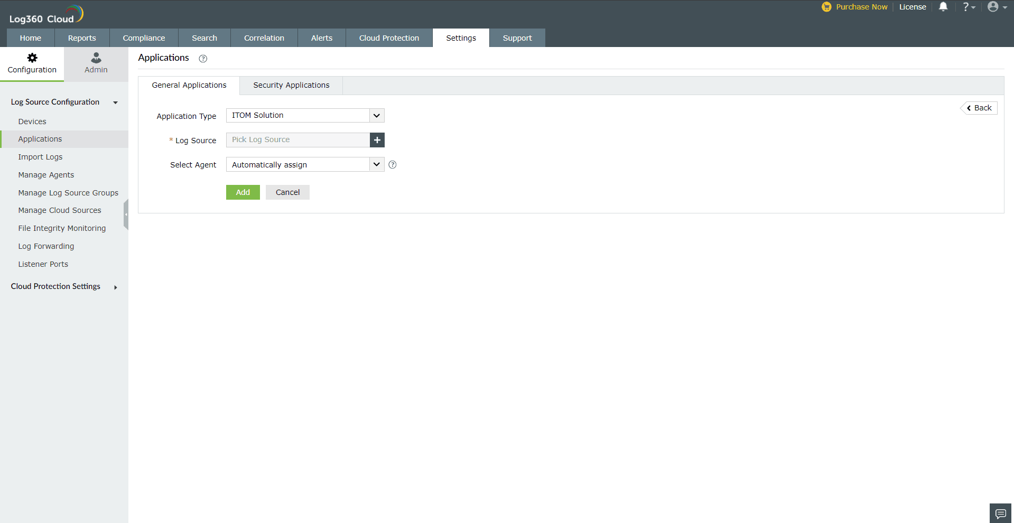Select Applications in the sidebar

click(40, 139)
